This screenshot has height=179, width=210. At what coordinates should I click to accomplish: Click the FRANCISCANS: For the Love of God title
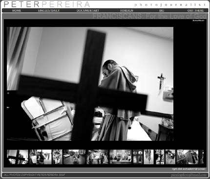(x=149, y=16)
